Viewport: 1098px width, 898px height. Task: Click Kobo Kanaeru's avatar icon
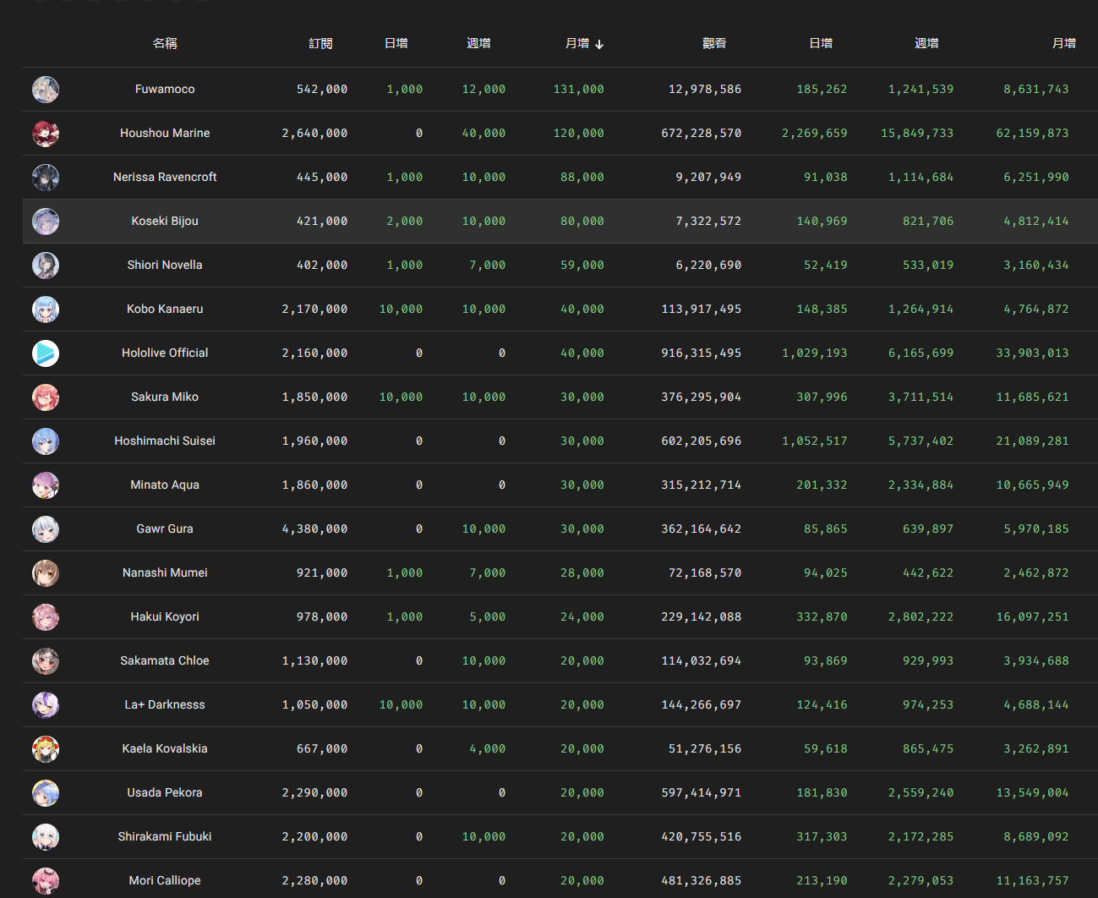[46, 309]
